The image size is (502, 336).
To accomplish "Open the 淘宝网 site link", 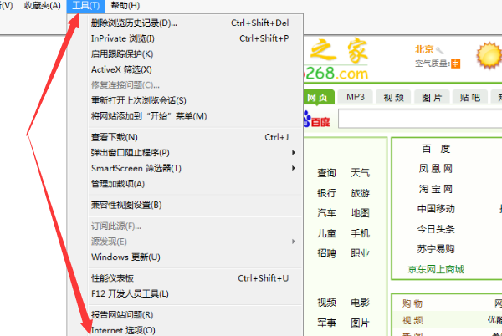I will pos(436,189).
